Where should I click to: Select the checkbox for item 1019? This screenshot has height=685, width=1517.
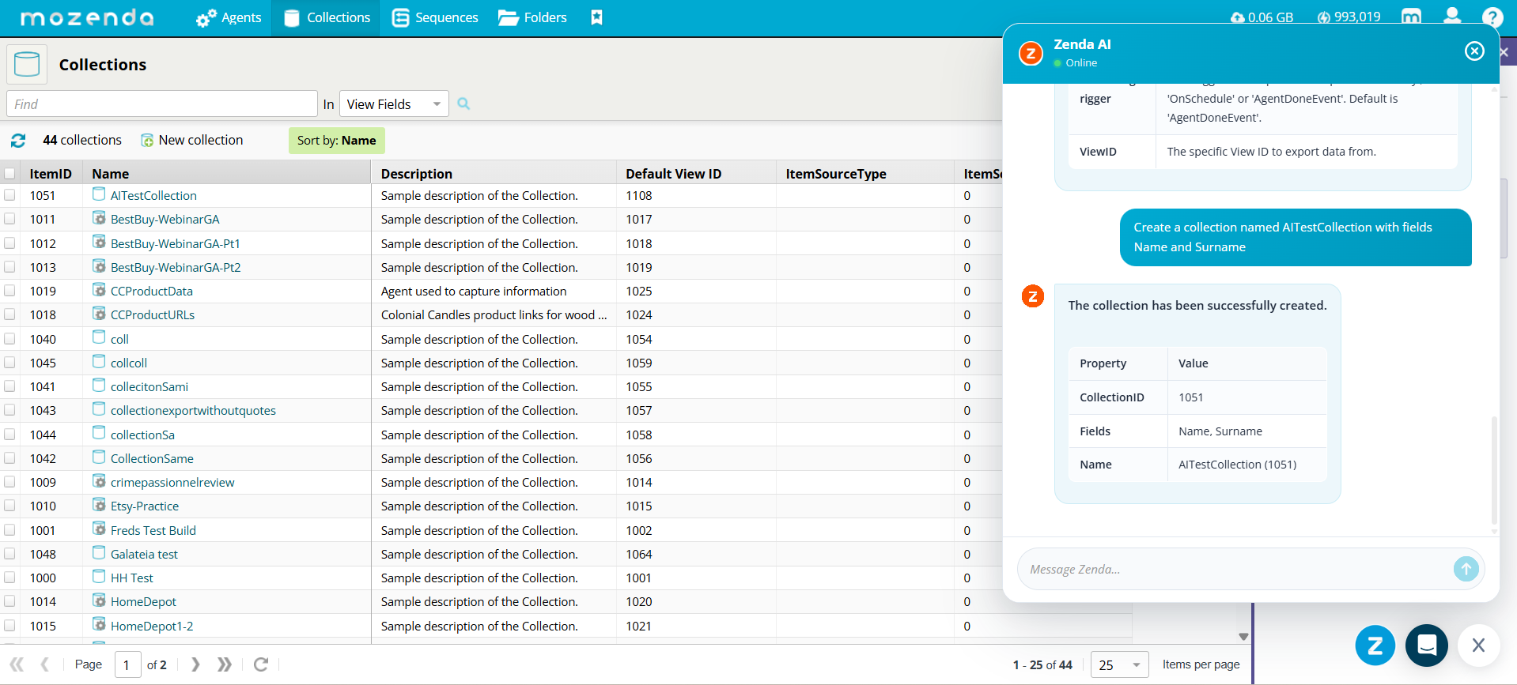click(x=9, y=291)
